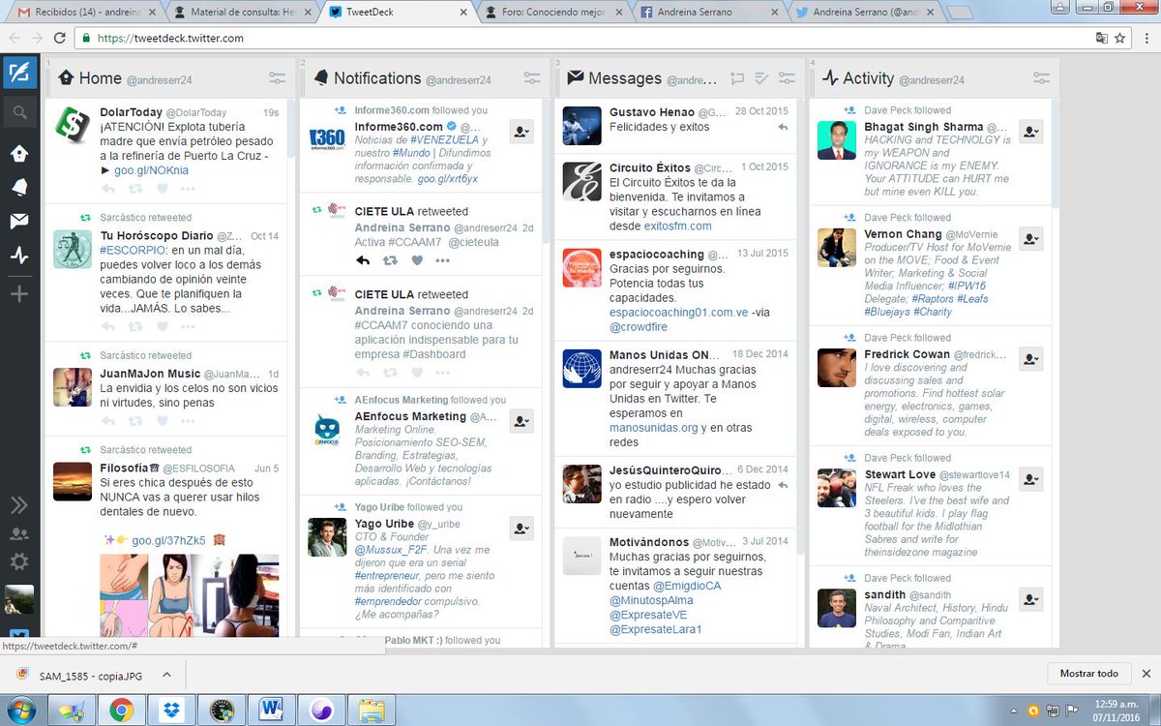Like the DolarToday tweet
The height and width of the screenshot is (726, 1161).
(x=163, y=189)
